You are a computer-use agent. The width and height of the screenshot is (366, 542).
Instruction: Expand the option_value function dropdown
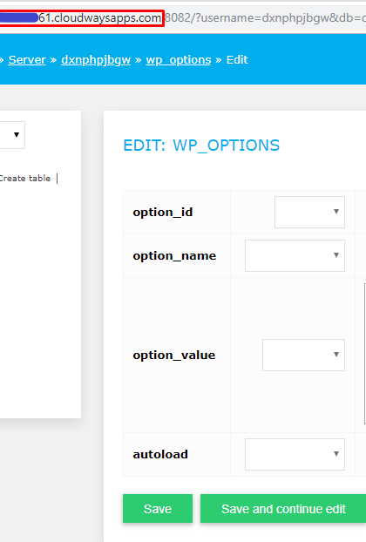(x=303, y=355)
